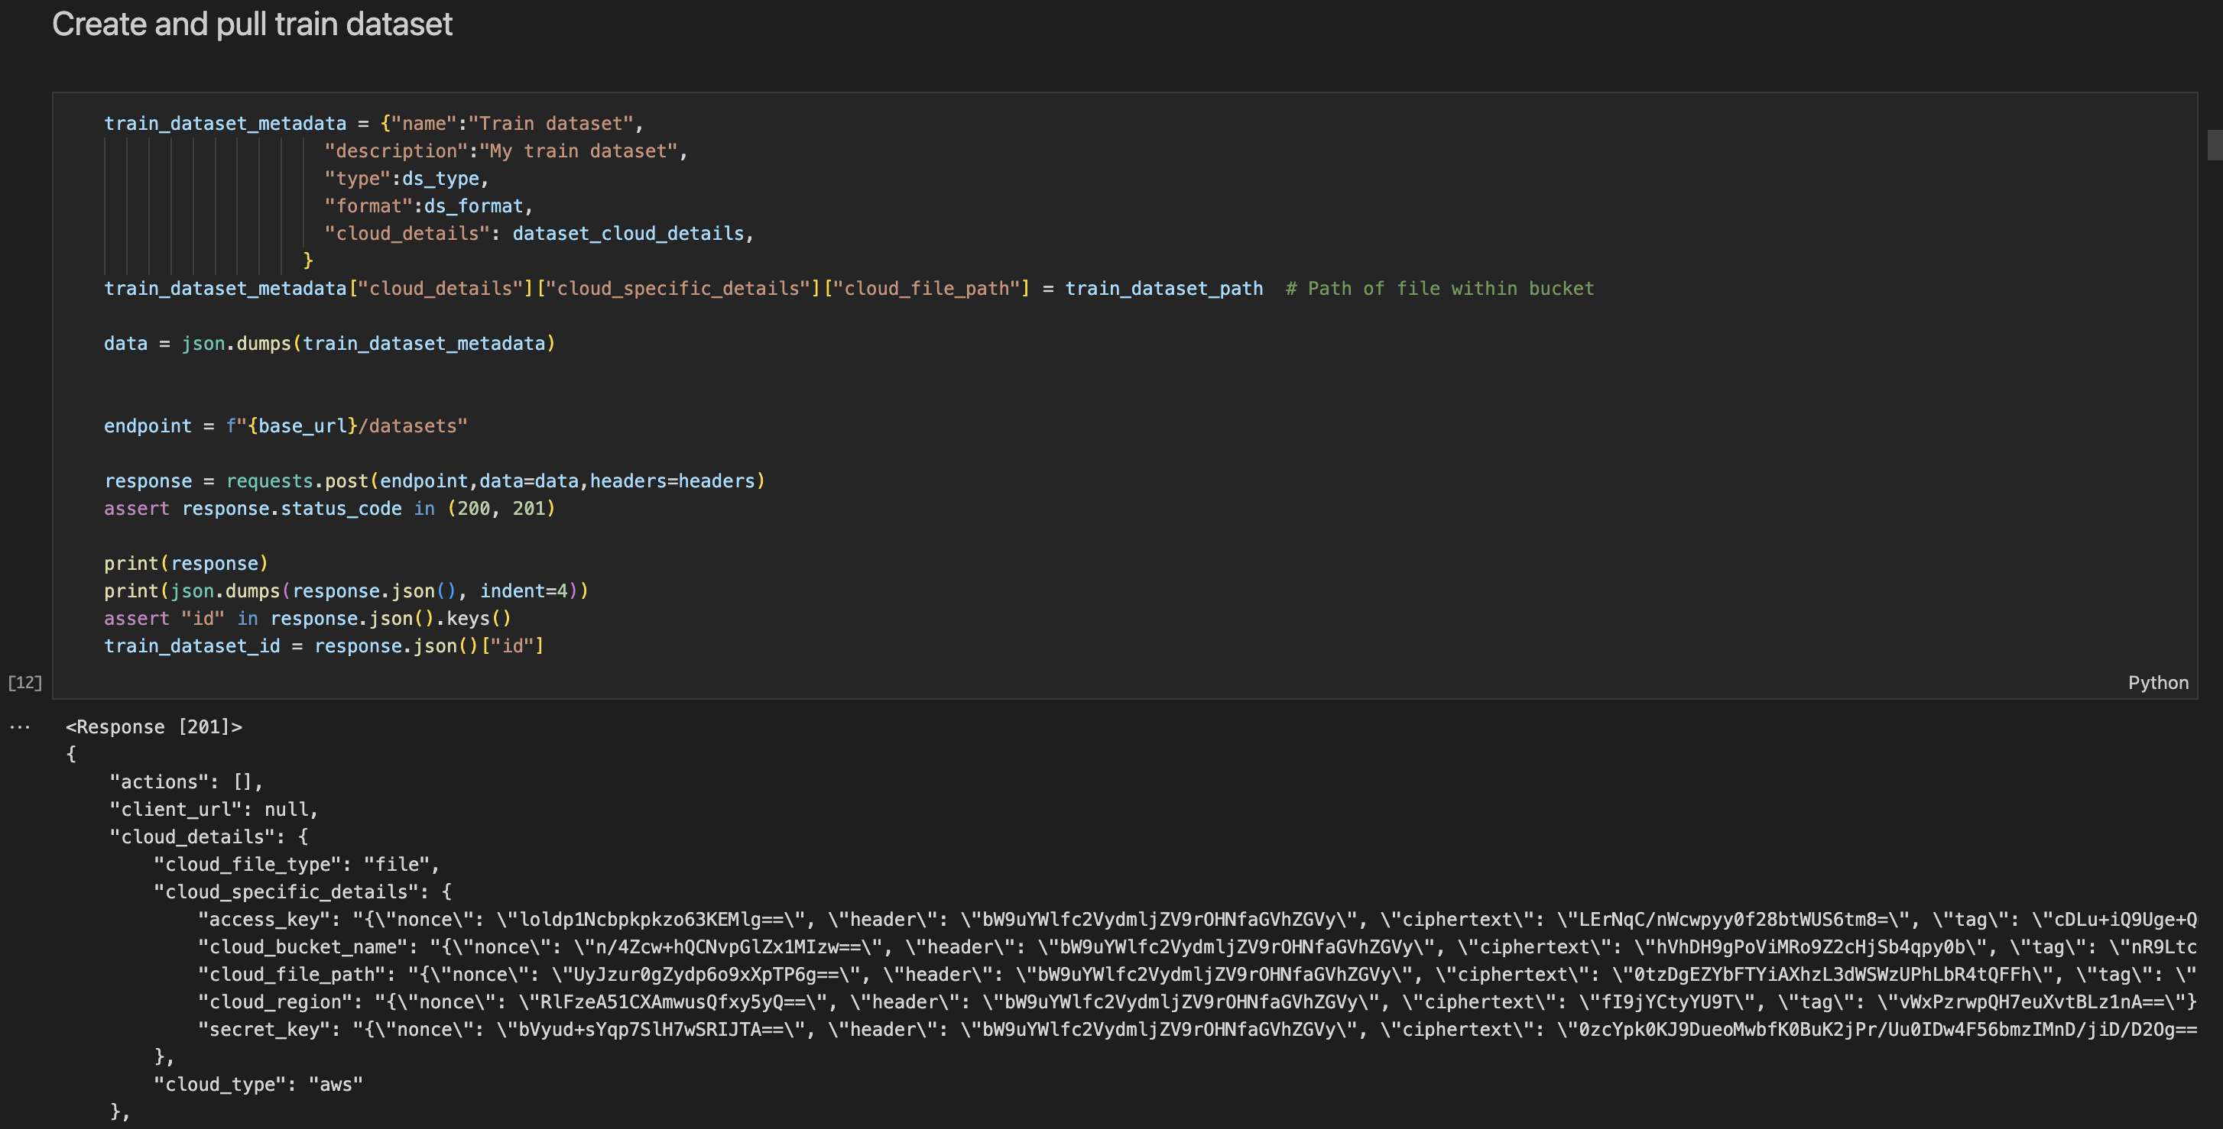Click 'dataset_cloud_details' in the code
This screenshot has height=1129, width=2223.
tap(628, 234)
